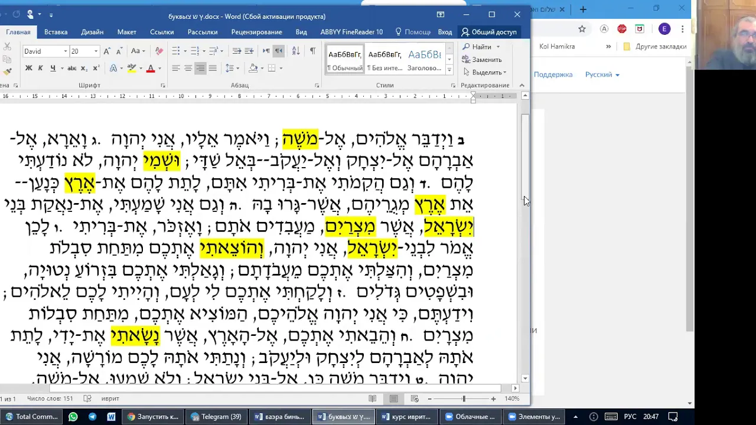Toggle strikethrough abc formatting
756x425 pixels.
72,68
